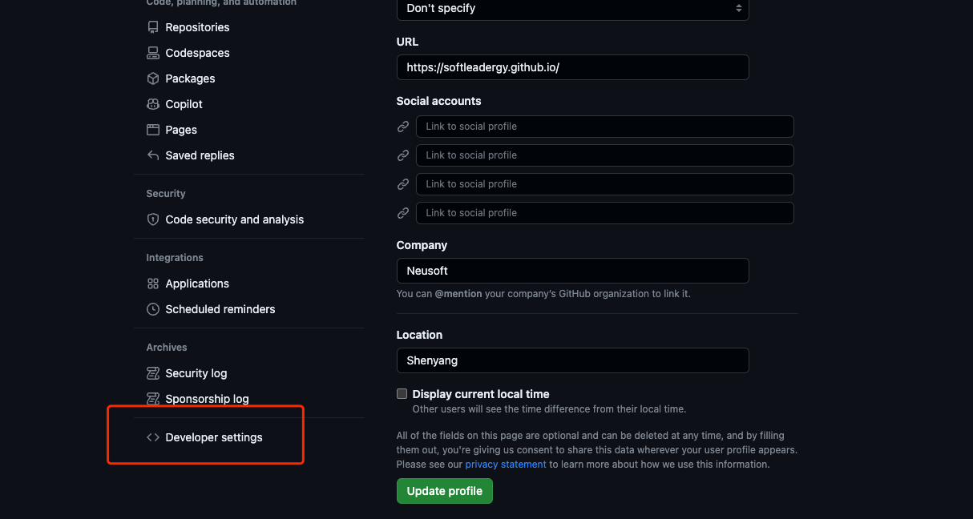This screenshot has height=519, width=973.
Task: Click the Developer settings code icon
Action: (153, 437)
